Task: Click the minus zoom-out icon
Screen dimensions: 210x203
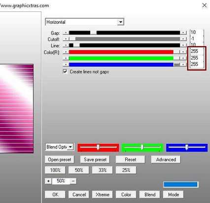Action: pos(73,181)
